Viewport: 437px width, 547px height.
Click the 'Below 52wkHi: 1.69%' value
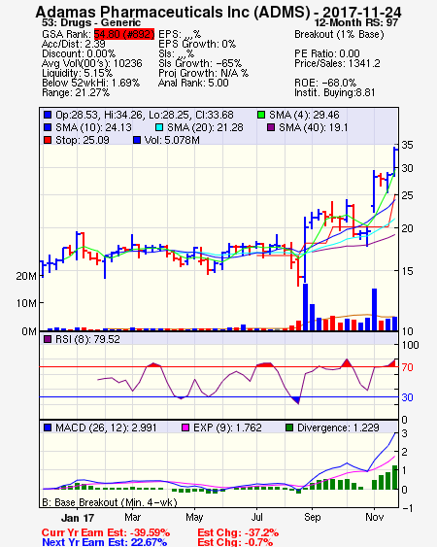coord(90,83)
